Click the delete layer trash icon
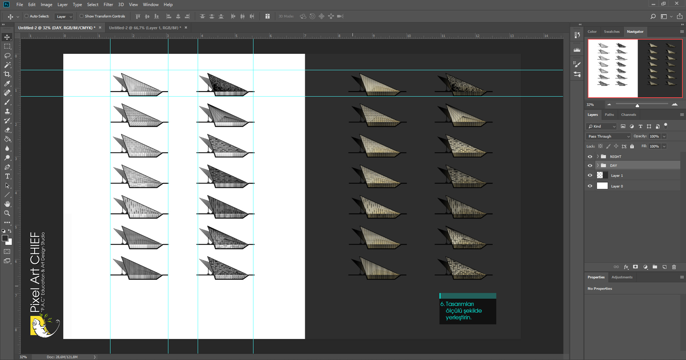The image size is (686, 360). pyautogui.click(x=674, y=267)
